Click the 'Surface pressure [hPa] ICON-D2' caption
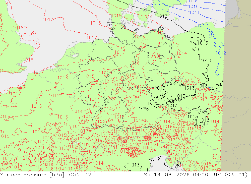 point(46,175)
